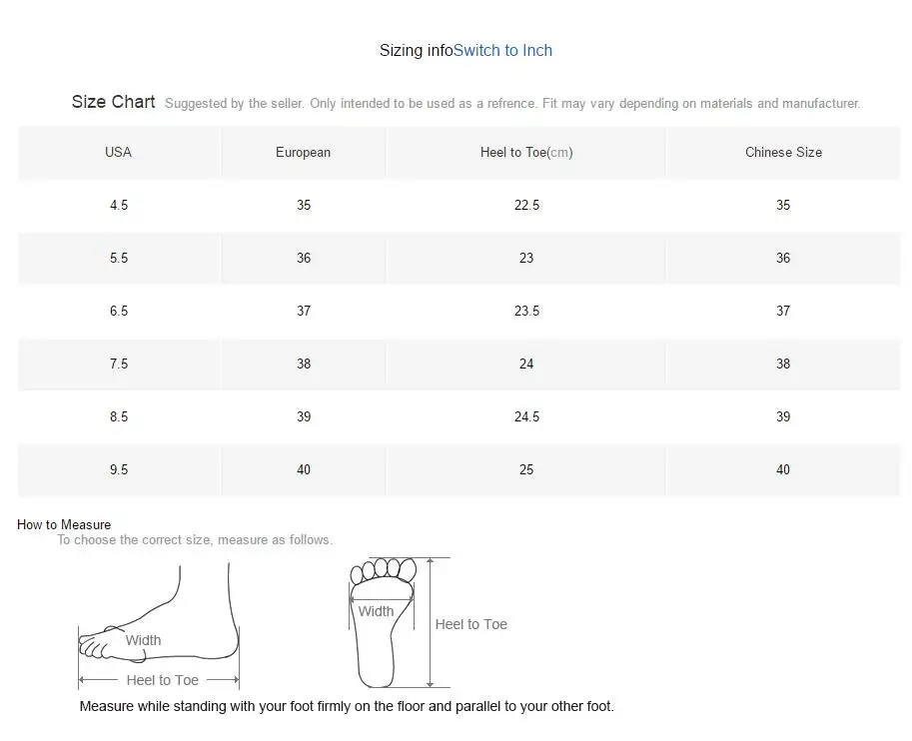
Task: Click Heel to Toe label beside footprint
Action: click(470, 625)
